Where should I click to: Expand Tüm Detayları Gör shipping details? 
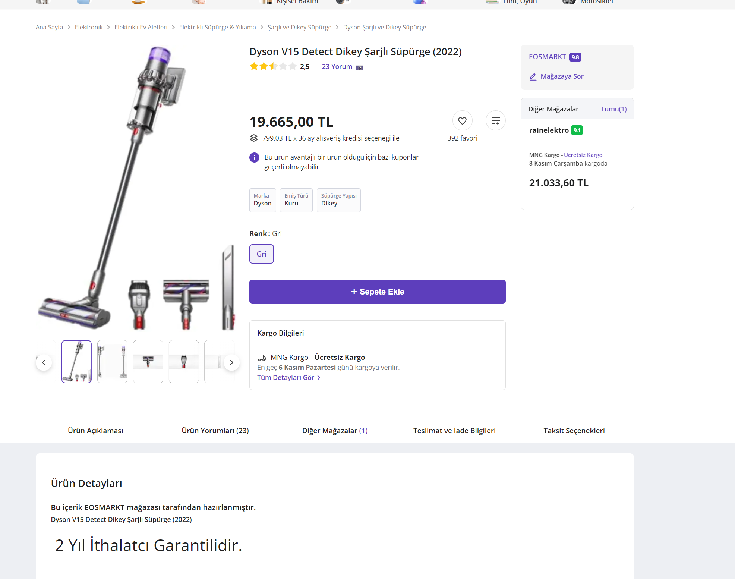click(288, 378)
